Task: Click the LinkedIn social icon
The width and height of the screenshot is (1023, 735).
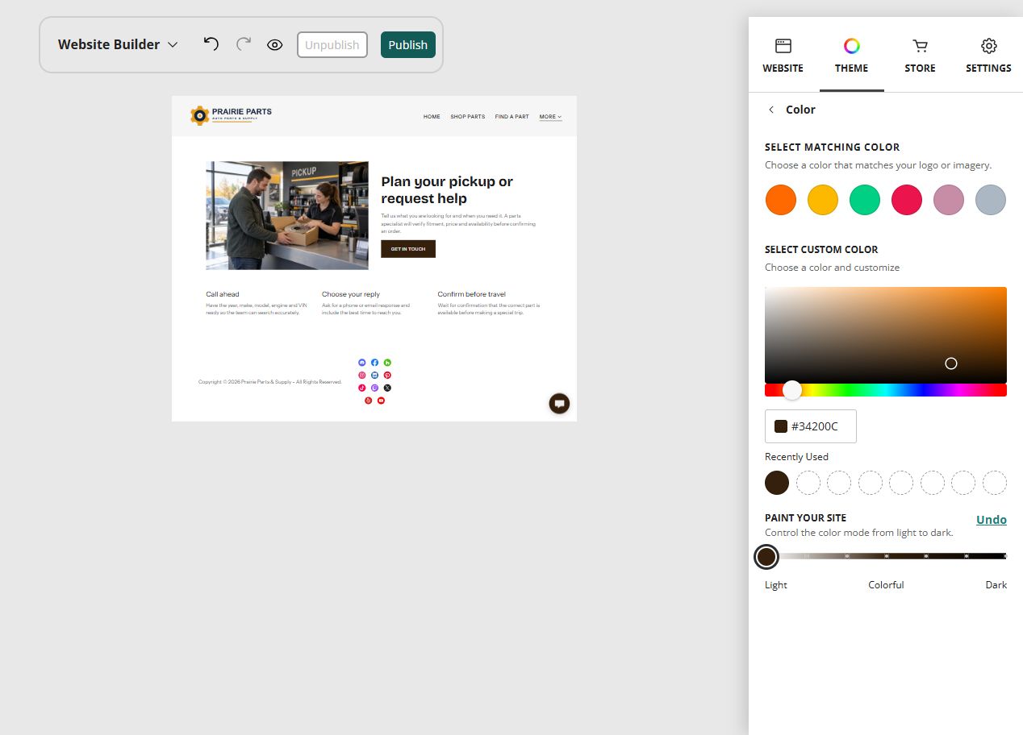Action: tap(374, 376)
